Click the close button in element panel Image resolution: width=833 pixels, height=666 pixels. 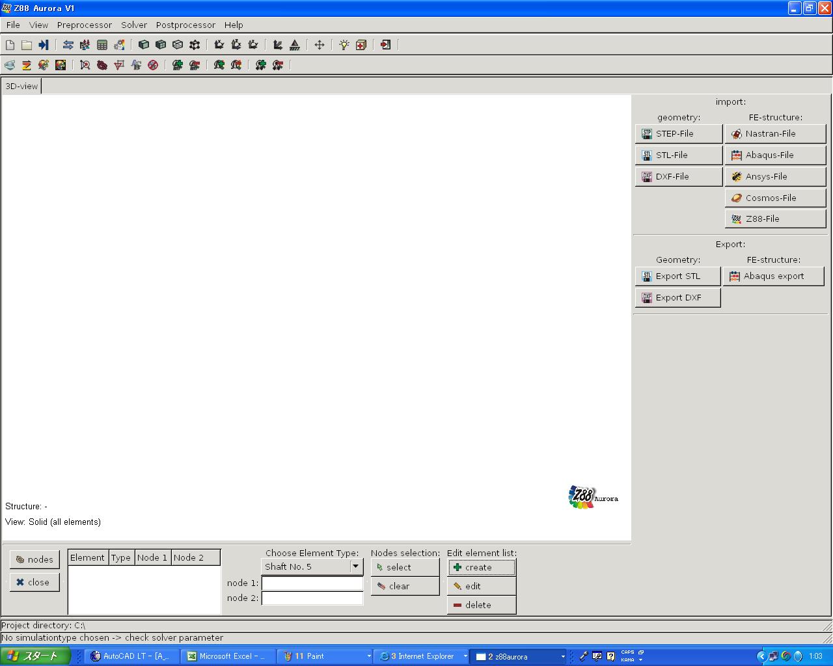click(34, 582)
